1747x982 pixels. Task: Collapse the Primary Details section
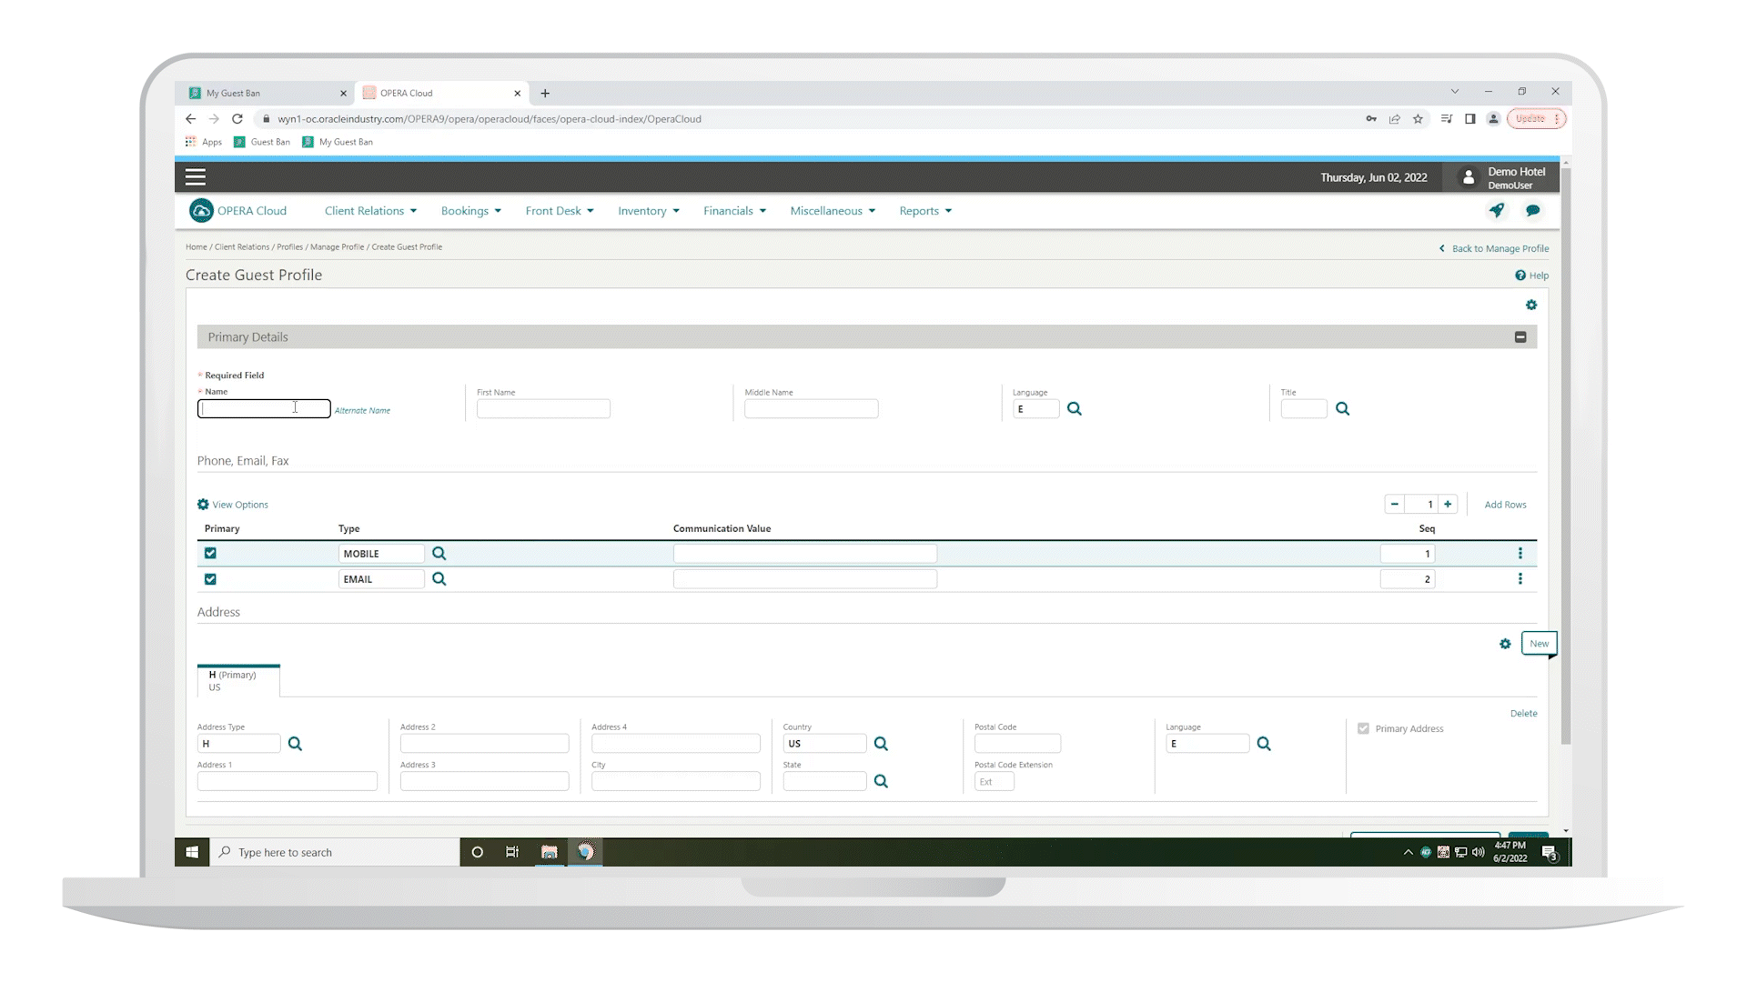pos(1520,337)
